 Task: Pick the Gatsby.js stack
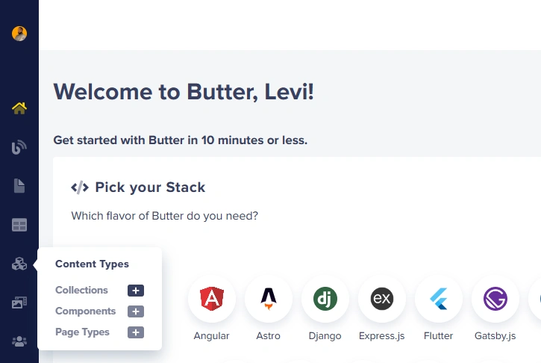[495, 299]
